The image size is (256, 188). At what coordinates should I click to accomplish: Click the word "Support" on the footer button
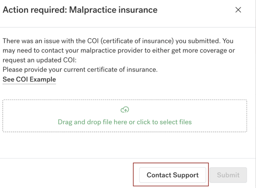(185, 175)
